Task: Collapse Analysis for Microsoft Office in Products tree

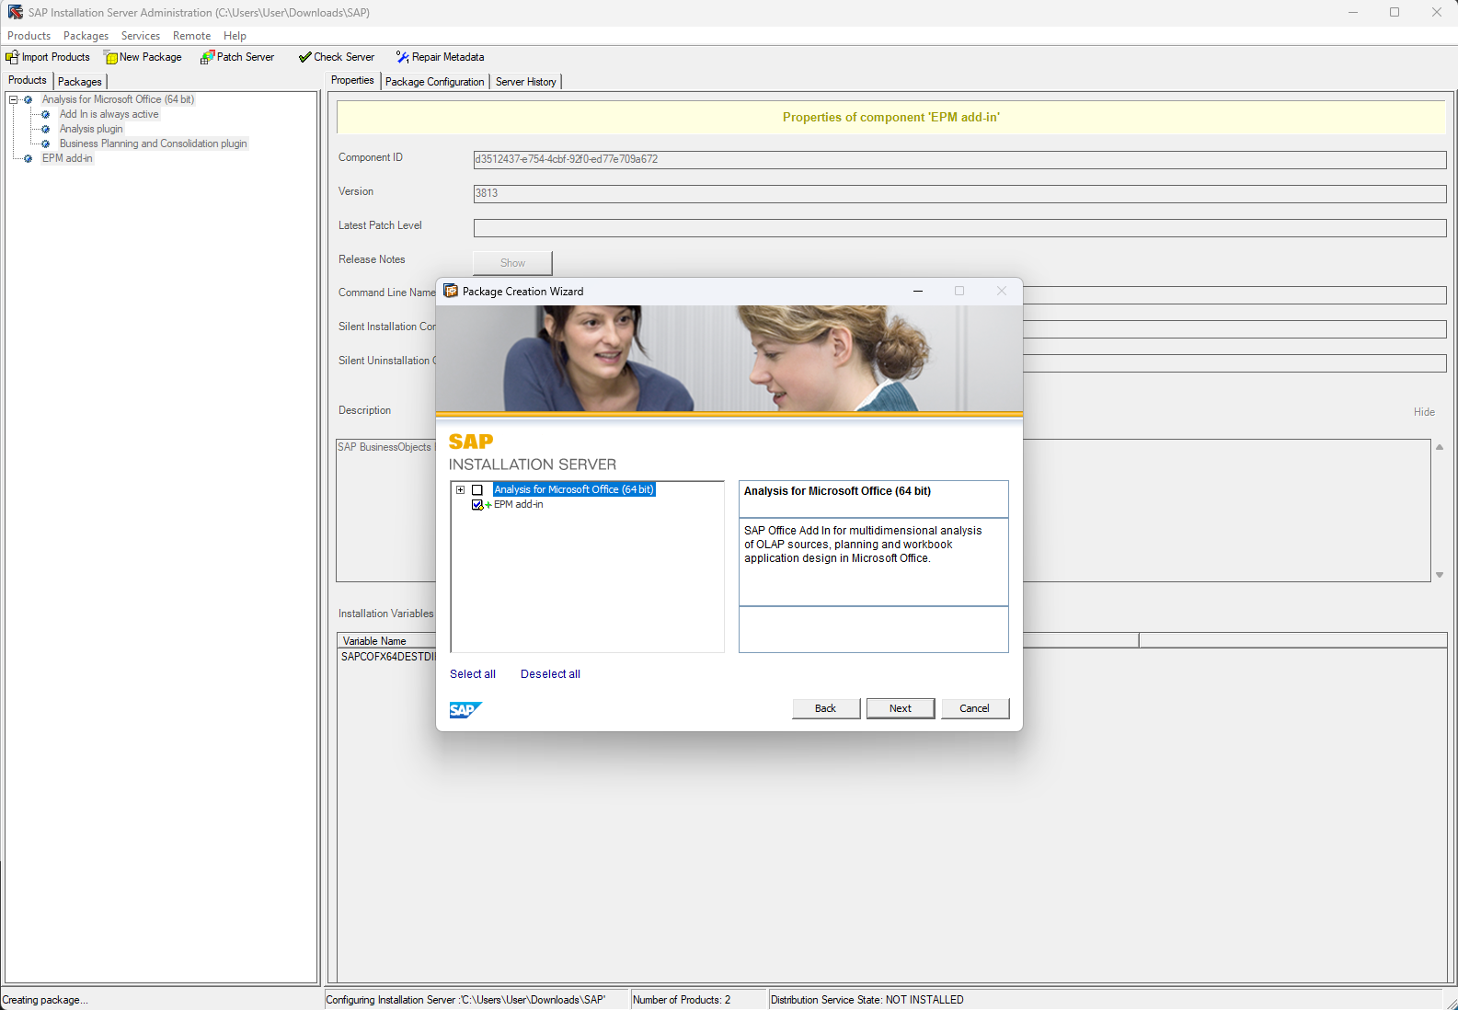Action: point(14,99)
